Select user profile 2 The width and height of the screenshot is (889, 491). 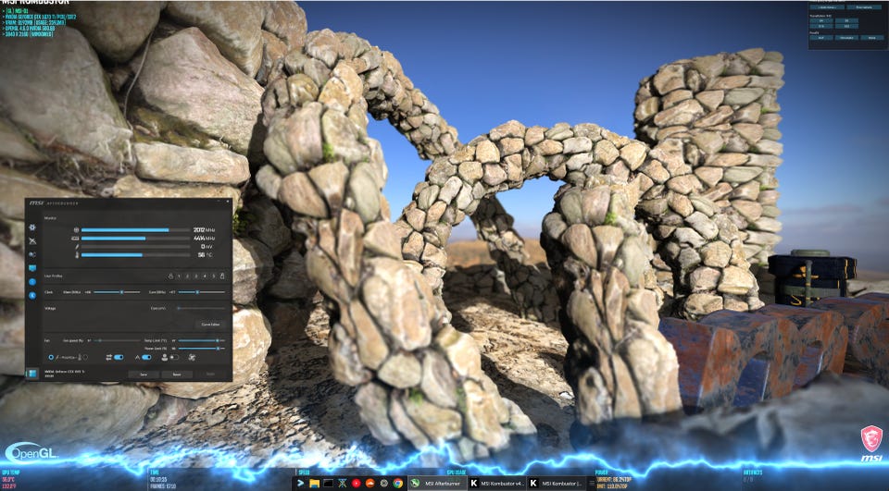point(188,276)
